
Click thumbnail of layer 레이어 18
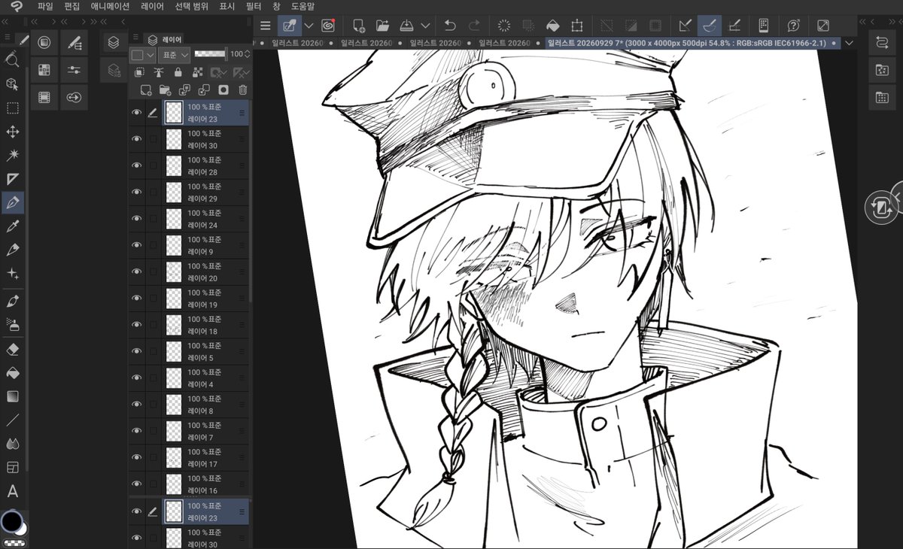point(174,326)
